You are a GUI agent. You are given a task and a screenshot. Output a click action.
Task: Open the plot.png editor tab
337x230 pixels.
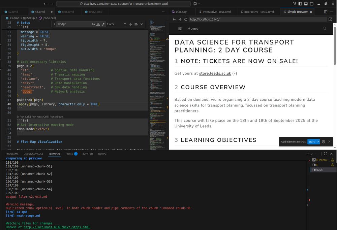[181, 11]
